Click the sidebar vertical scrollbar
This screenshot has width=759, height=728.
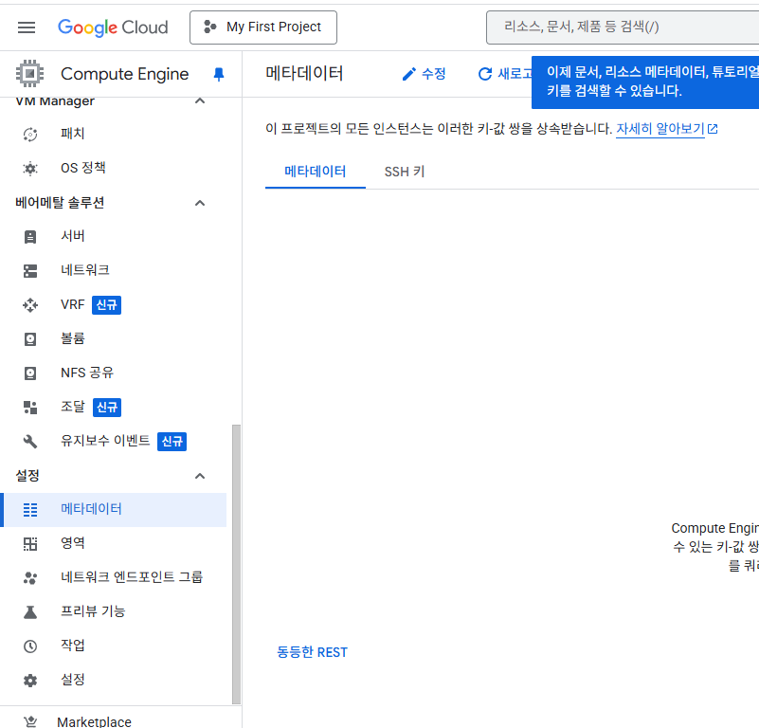[236, 564]
